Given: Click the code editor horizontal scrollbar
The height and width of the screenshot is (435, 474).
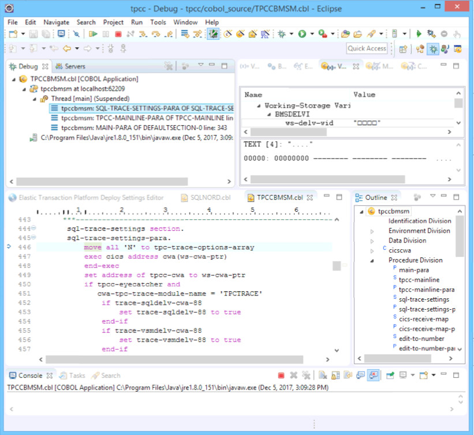Looking at the screenshot, I should (174, 359).
